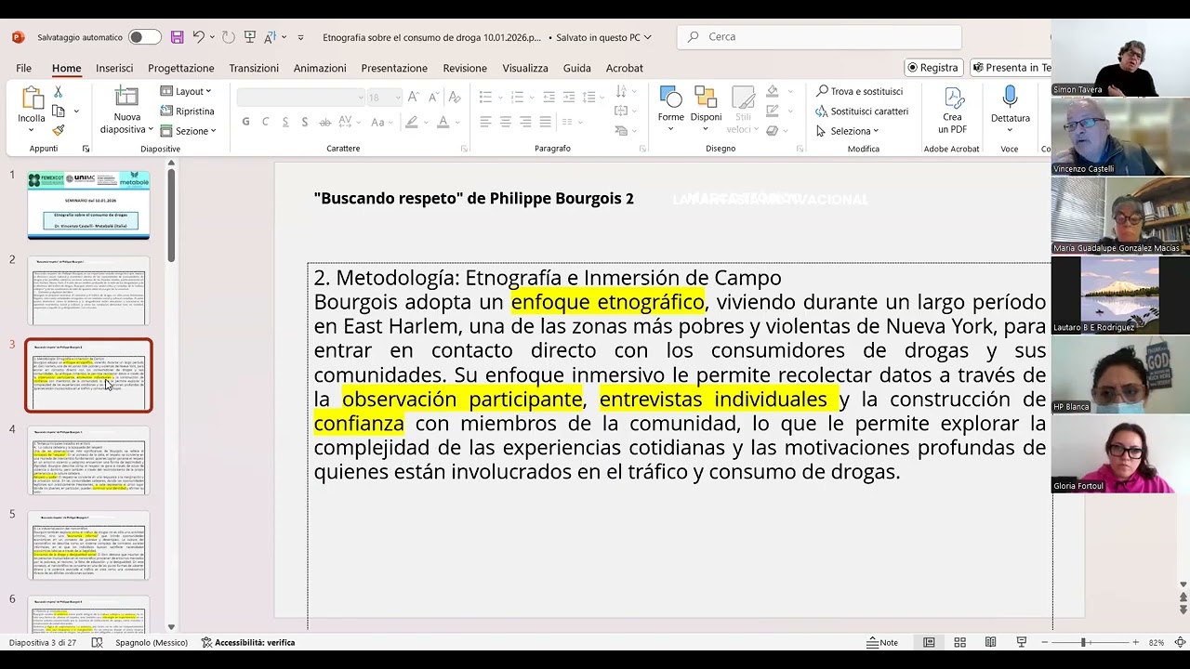This screenshot has height=669, width=1190.
Task: Switch to the Progettazione tab
Action: click(181, 68)
